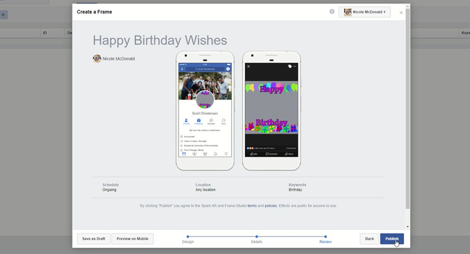
Task: Click the Publish button
Action: pyautogui.click(x=392, y=239)
